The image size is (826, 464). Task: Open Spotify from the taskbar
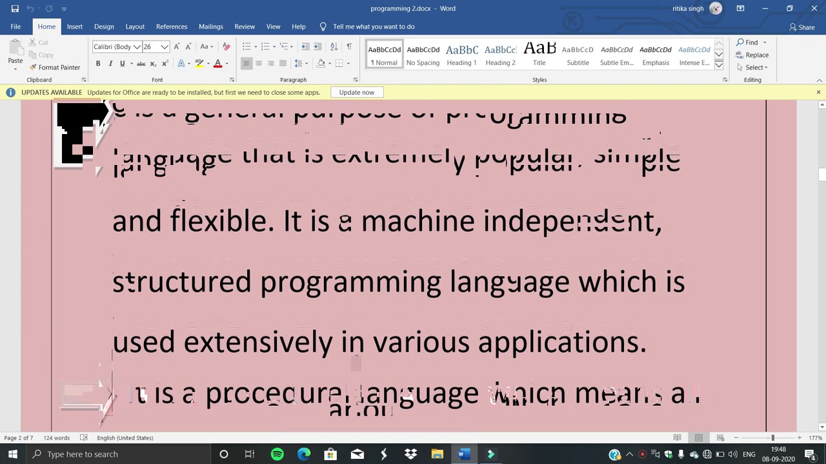click(277, 454)
